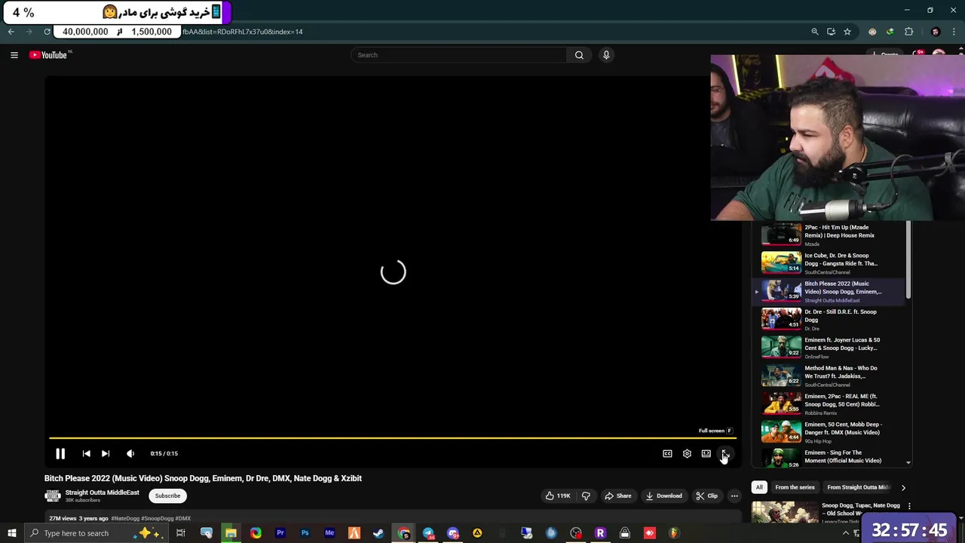Open Telegram from the taskbar
The image size is (965, 543).
428,533
